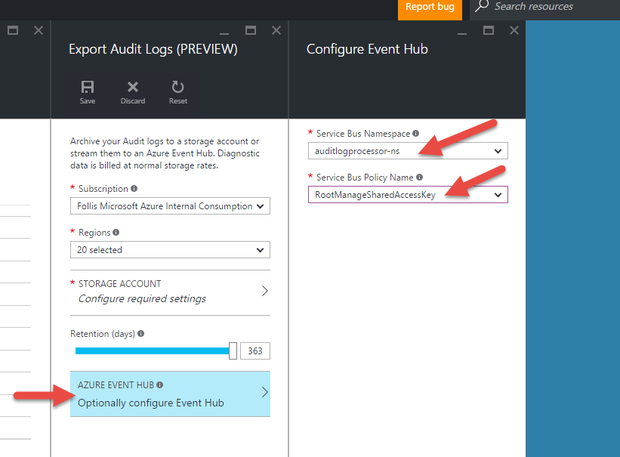Open Storage Account required settings
This screenshot has width=620, height=457.
[170, 292]
